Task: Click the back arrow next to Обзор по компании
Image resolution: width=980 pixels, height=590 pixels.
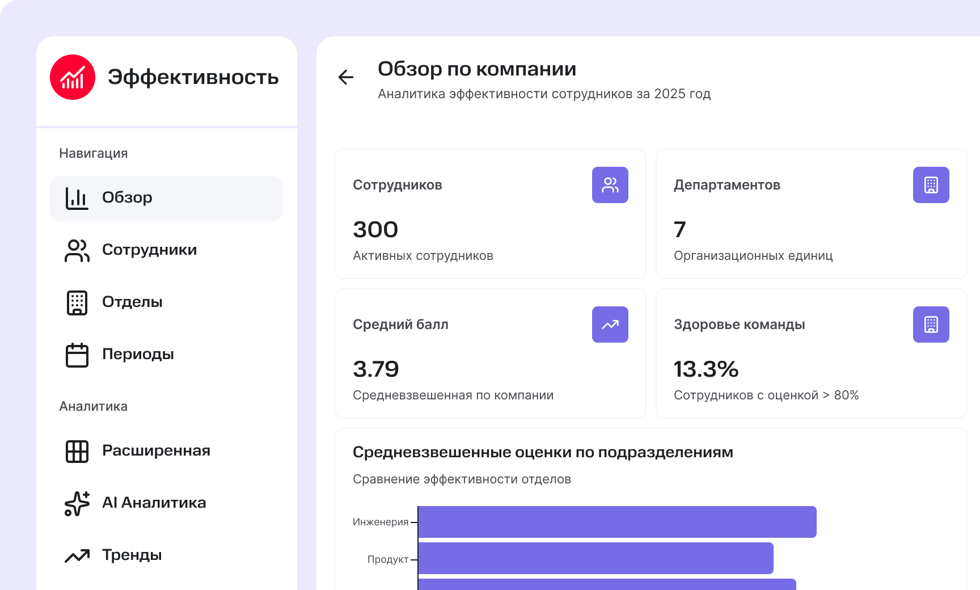Action: (345, 77)
